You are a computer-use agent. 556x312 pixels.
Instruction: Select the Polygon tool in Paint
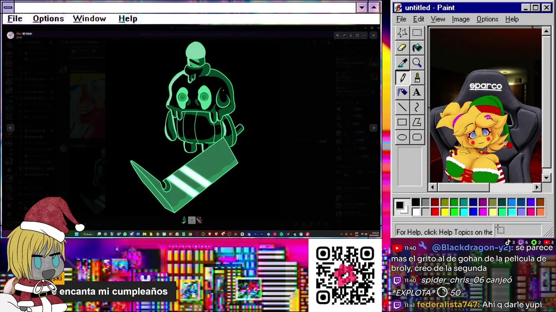tap(417, 122)
